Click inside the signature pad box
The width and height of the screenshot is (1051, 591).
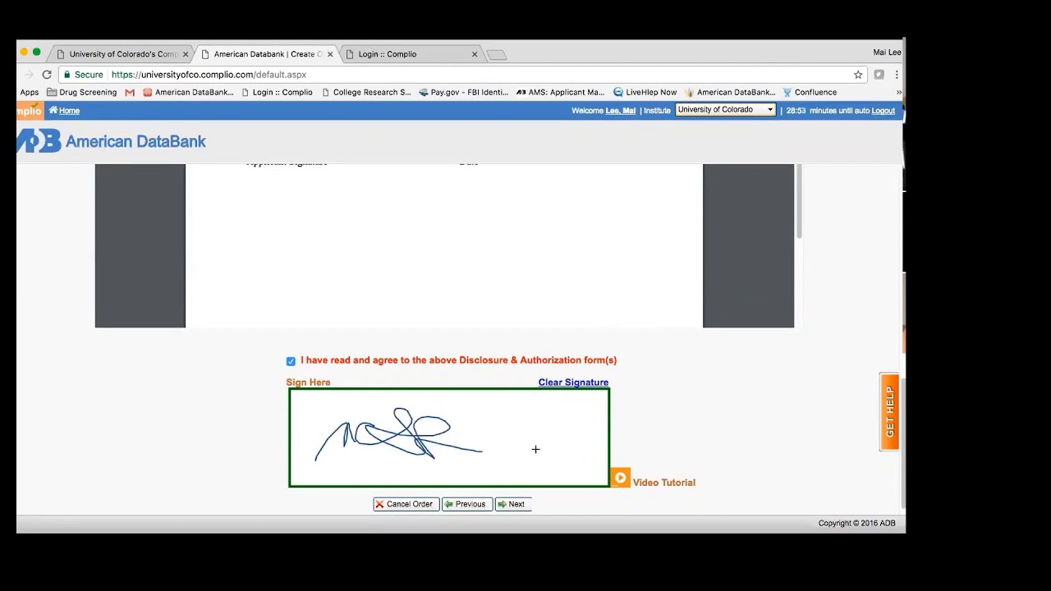pos(449,438)
